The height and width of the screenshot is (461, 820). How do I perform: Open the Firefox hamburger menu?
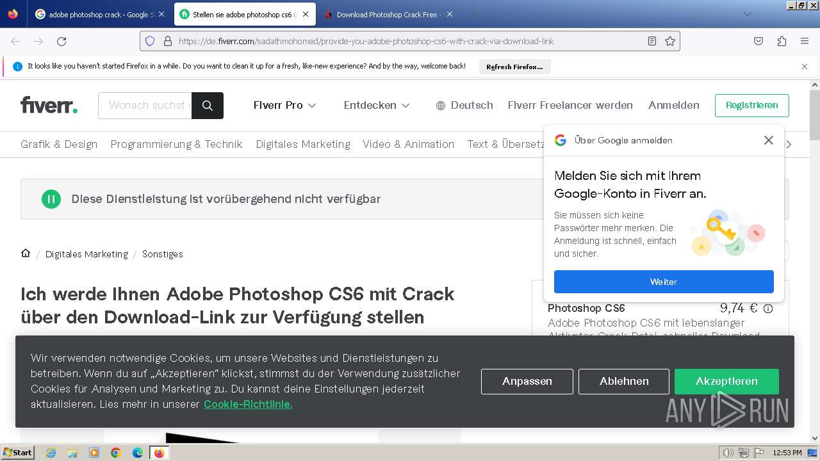click(x=805, y=41)
